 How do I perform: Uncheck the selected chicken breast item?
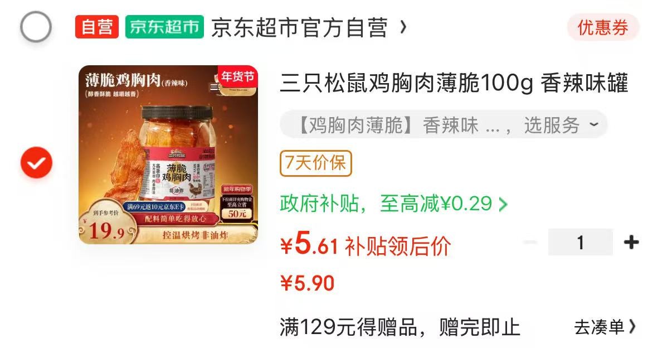[36, 163]
